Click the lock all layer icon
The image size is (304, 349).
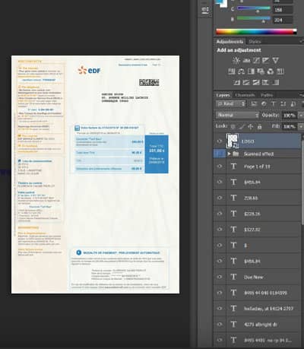(x=259, y=126)
